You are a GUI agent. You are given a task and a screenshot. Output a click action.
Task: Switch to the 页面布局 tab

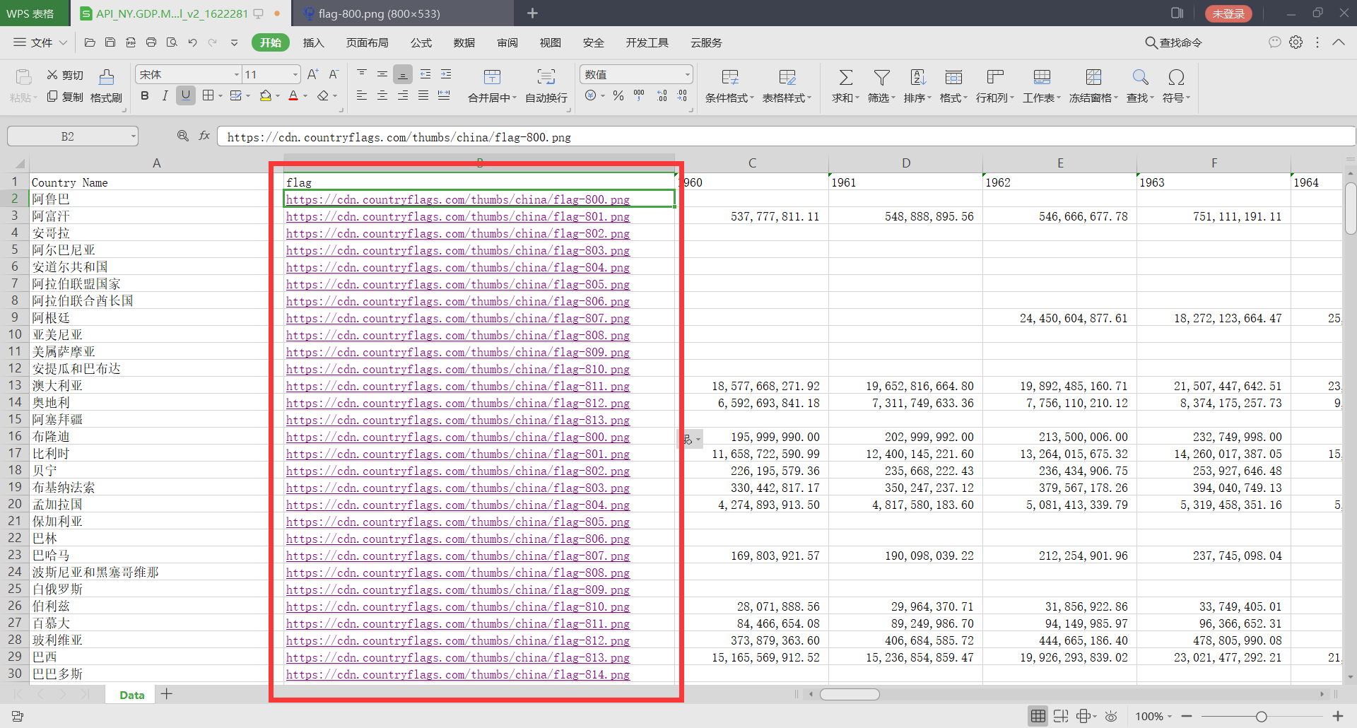click(367, 42)
